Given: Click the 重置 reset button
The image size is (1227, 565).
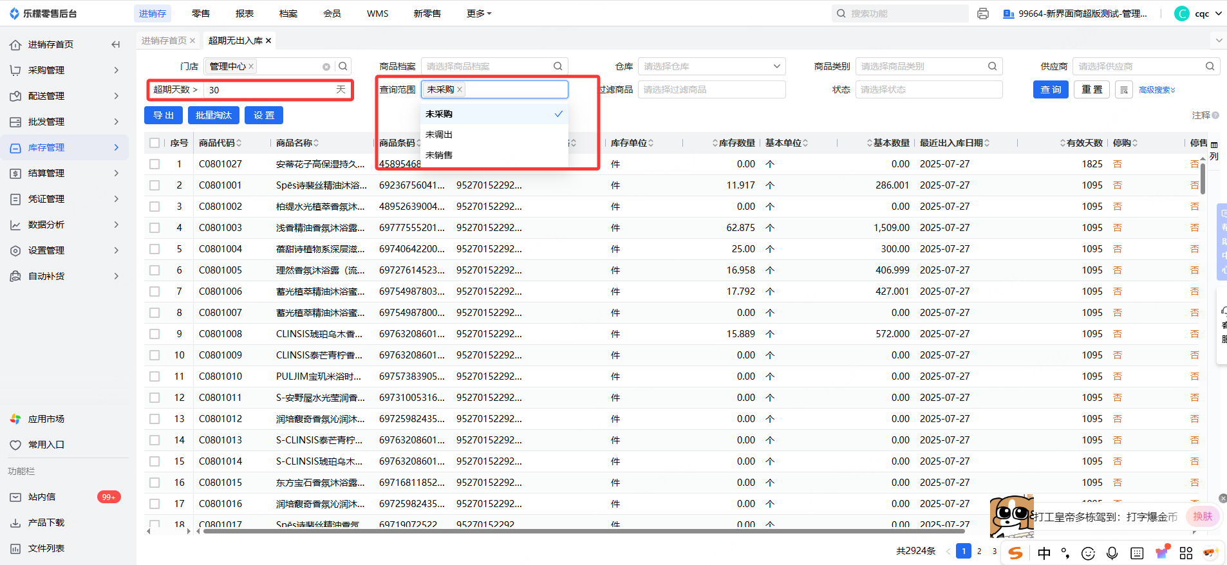Looking at the screenshot, I should pyautogui.click(x=1092, y=89).
